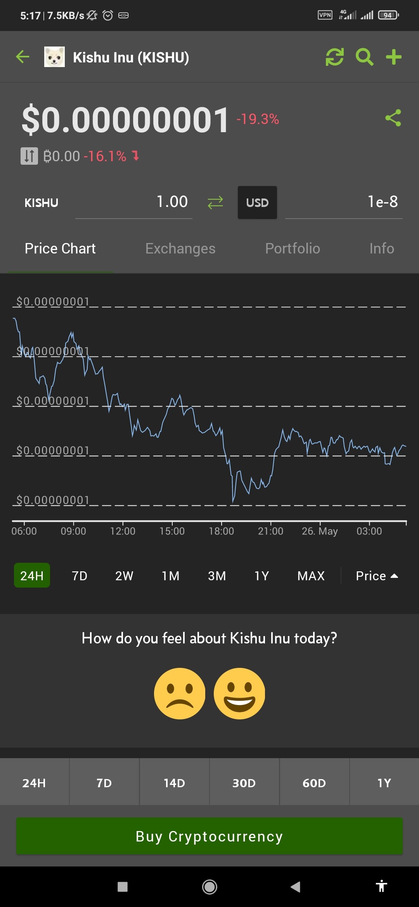Share Kishu Inu price via share icon

click(393, 118)
